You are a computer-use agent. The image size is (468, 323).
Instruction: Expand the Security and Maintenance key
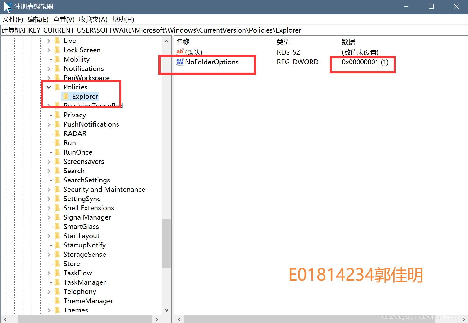point(49,190)
